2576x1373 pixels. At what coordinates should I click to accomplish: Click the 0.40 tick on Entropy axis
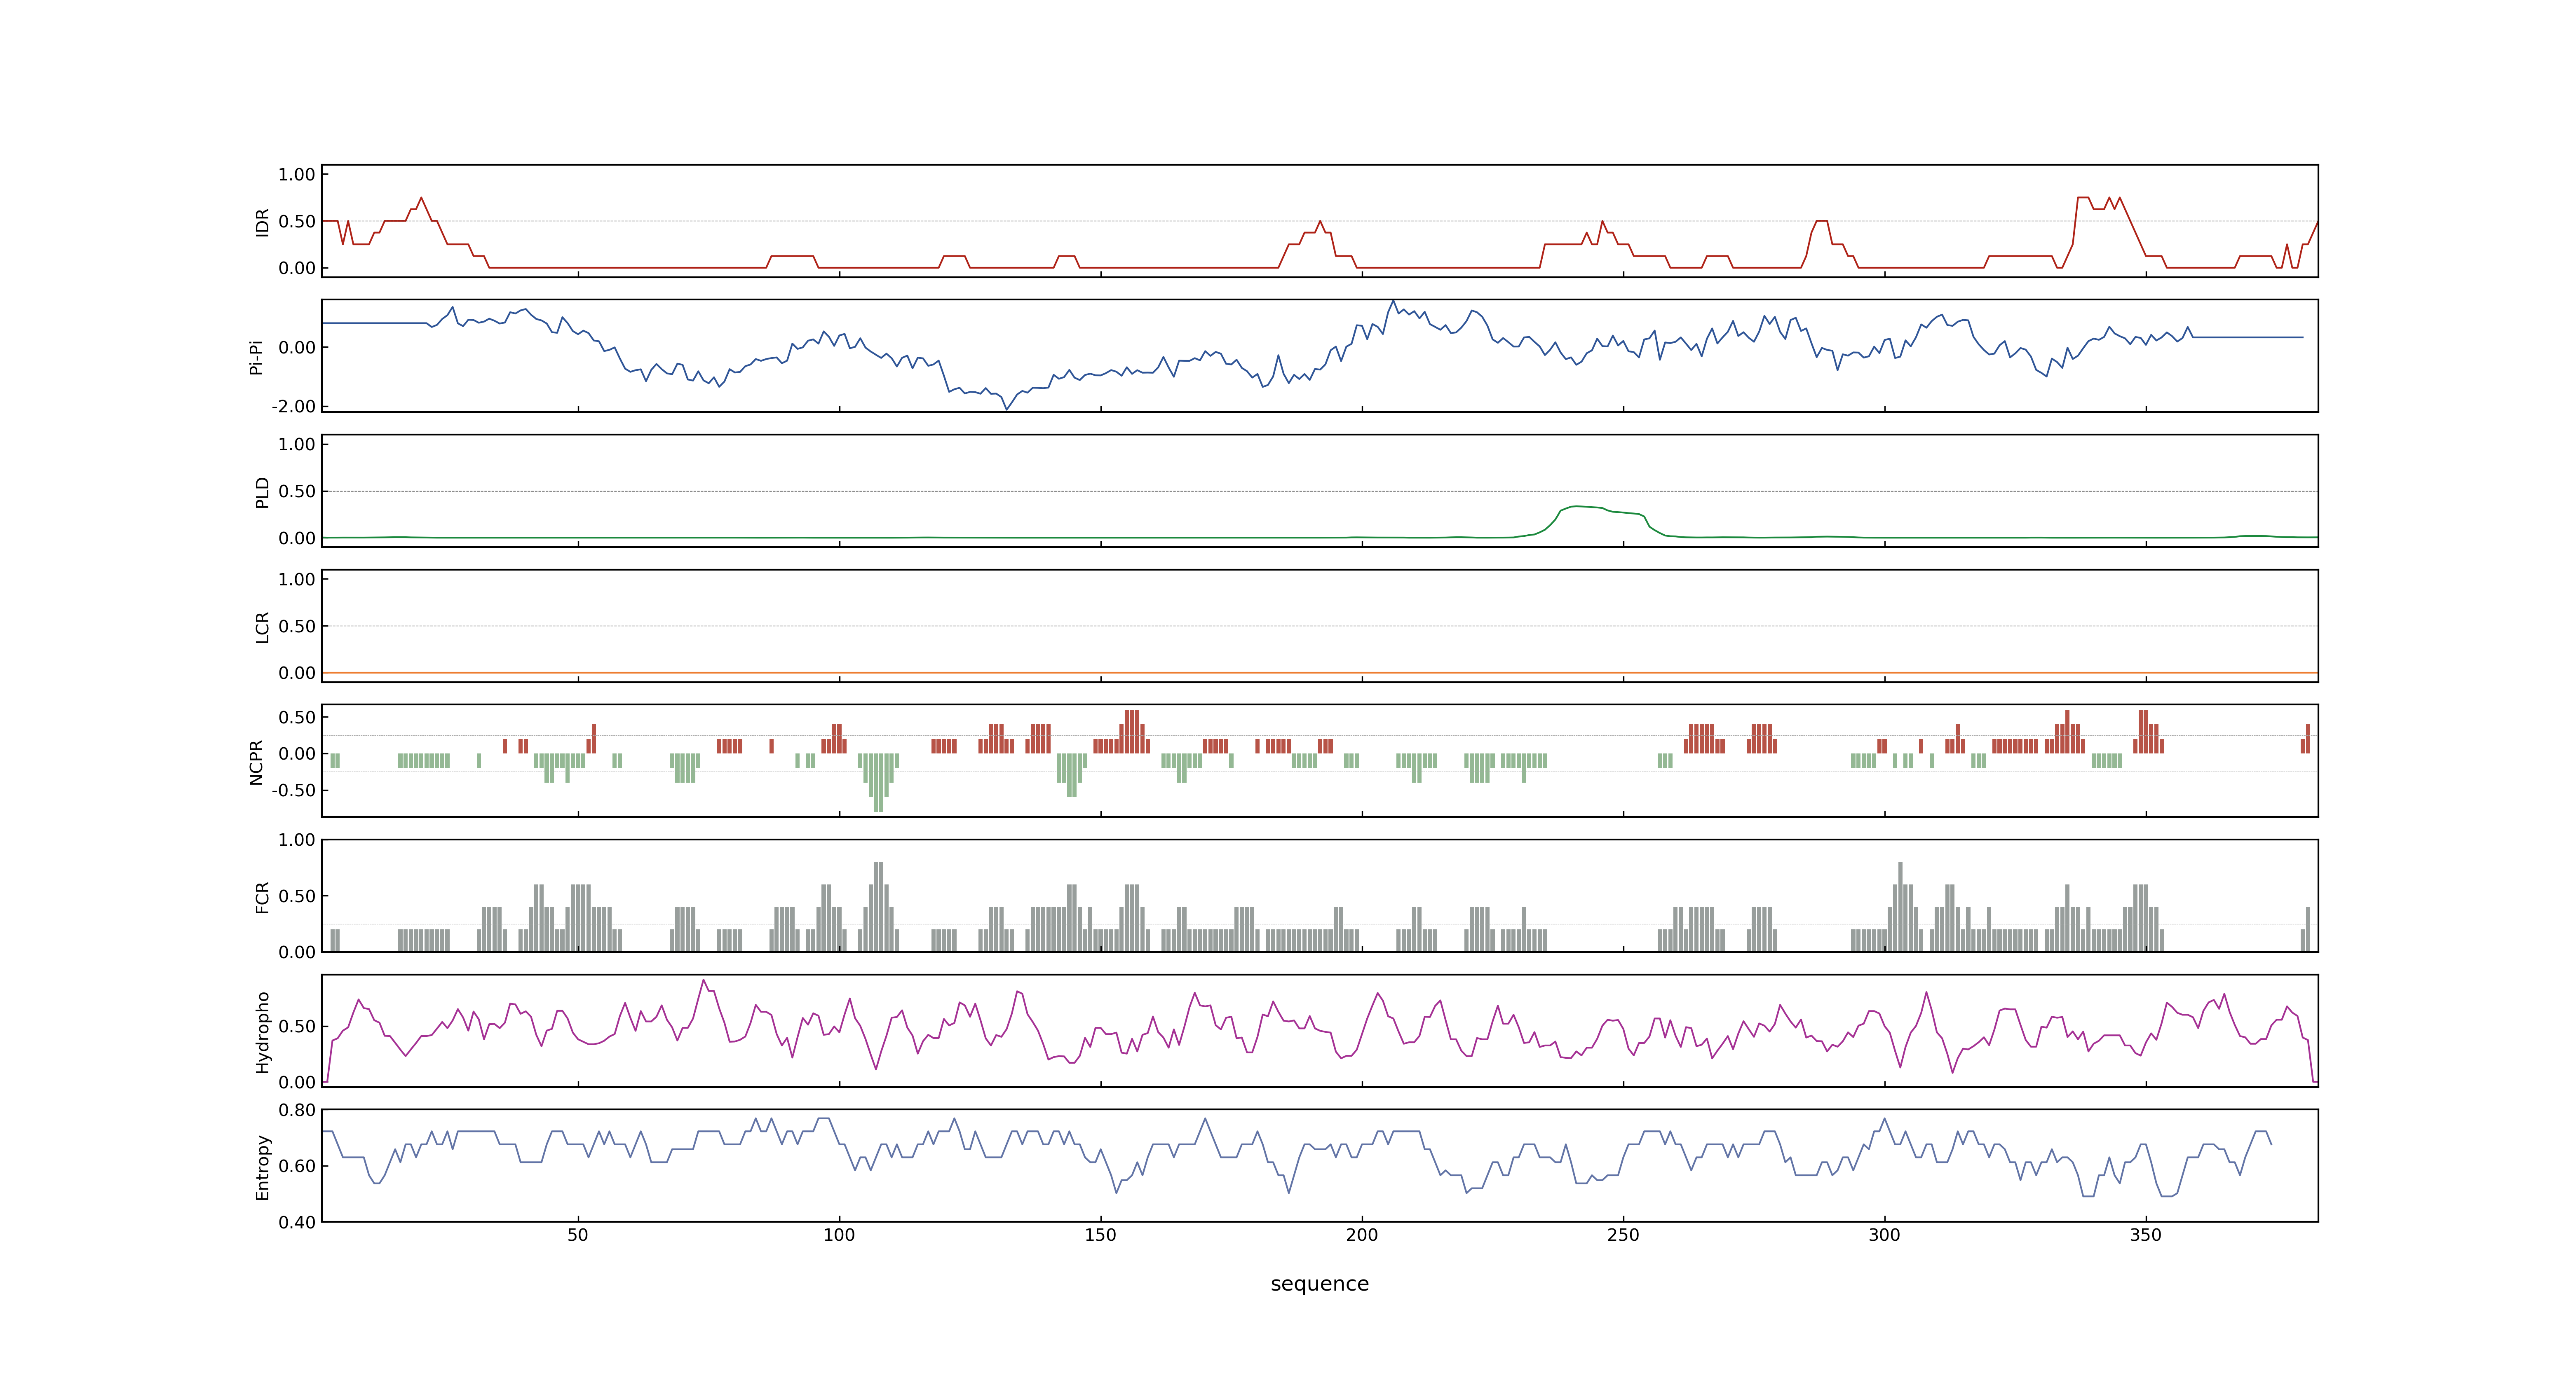(x=297, y=1222)
